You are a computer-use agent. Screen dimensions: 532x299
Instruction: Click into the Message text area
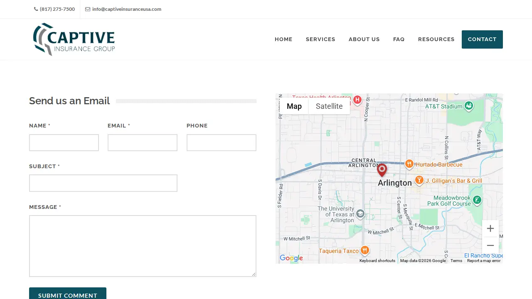coord(143,246)
